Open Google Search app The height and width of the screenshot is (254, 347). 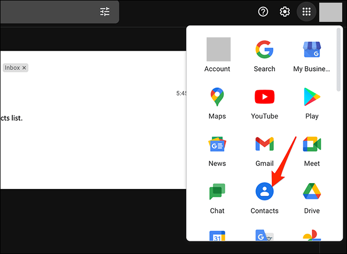tap(264, 55)
